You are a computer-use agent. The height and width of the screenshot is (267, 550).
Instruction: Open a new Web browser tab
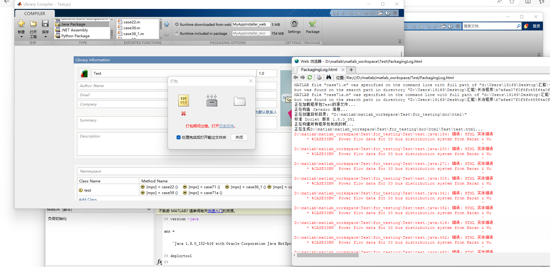tap(351, 70)
